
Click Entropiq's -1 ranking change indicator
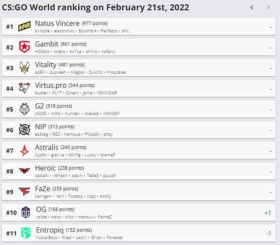268,233
